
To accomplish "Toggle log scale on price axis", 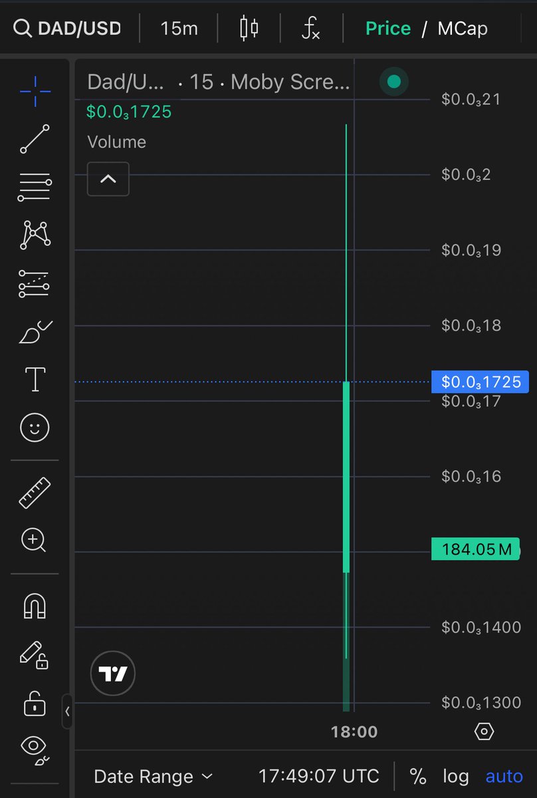I will 456,776.
